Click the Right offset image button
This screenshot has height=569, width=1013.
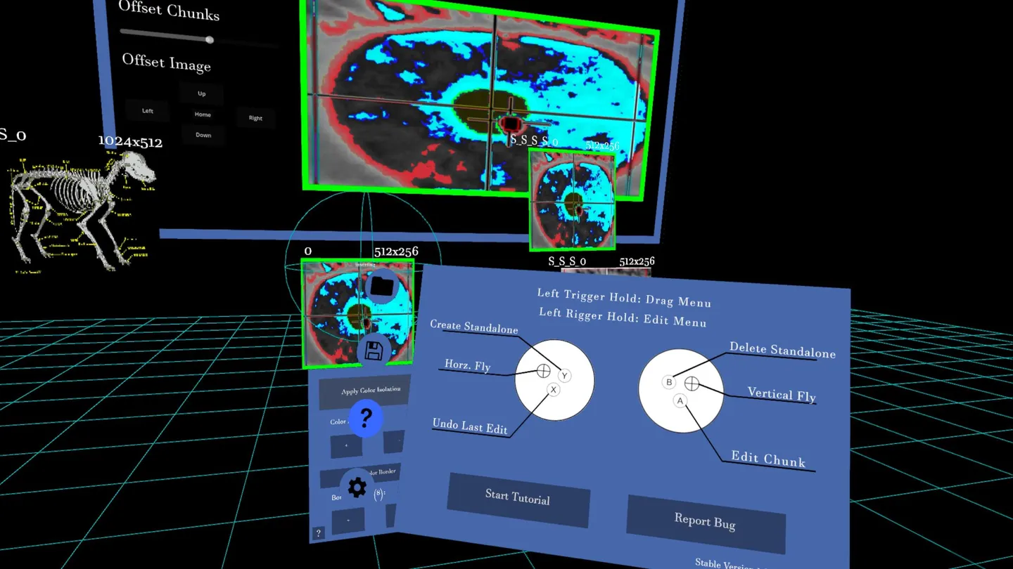(255, 118)
